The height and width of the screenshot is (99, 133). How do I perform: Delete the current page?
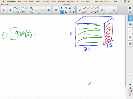19,12
